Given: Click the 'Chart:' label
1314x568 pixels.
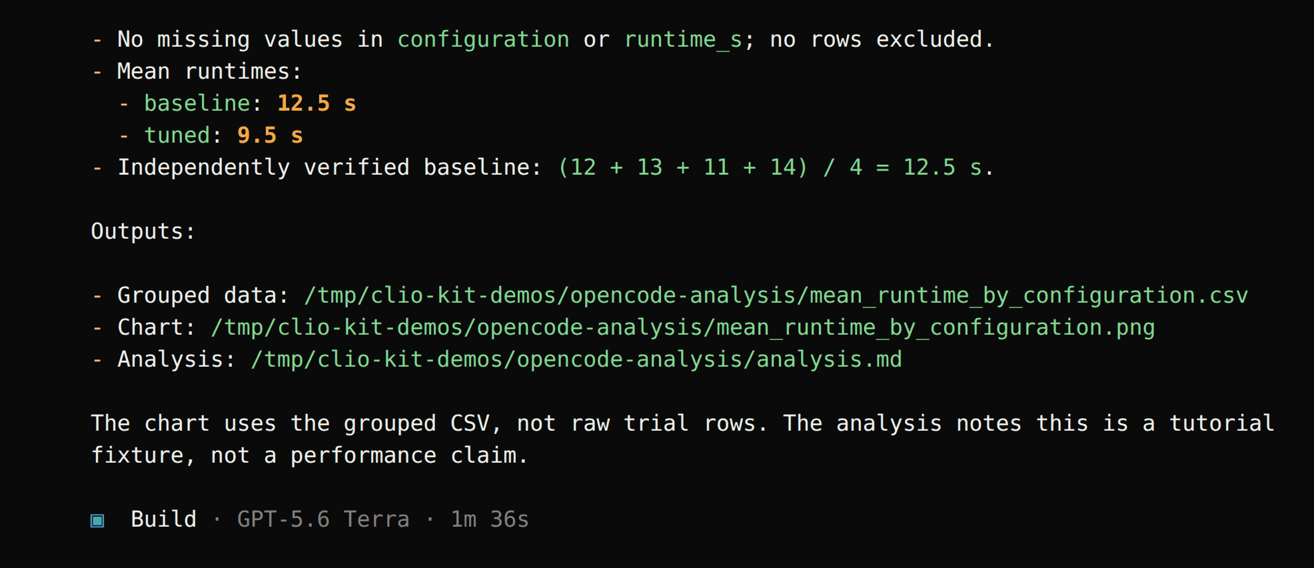Looking at the screenshot, I should [157, 327].
